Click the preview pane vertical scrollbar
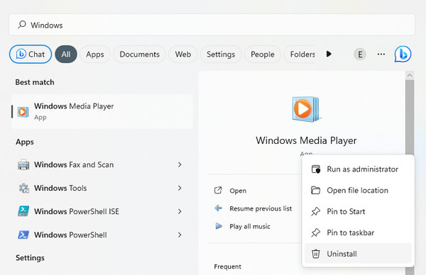Screen dimensions: 426x275 click(x=410, y=174)
